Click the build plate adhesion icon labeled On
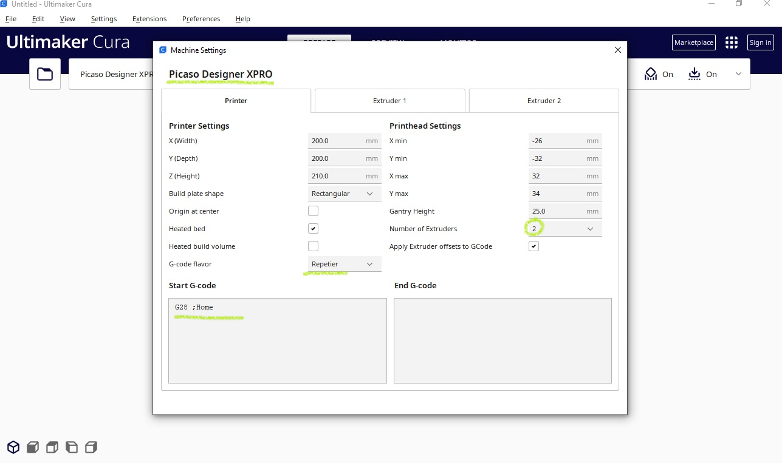This screenshot has height=463, width=782. pyautogui.click(x=695, y=74)
